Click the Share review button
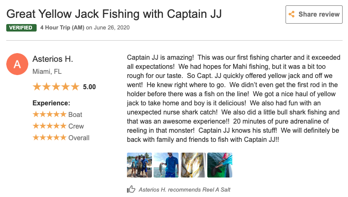The height and width of the screenshot is (197, 348). [314, 15]
